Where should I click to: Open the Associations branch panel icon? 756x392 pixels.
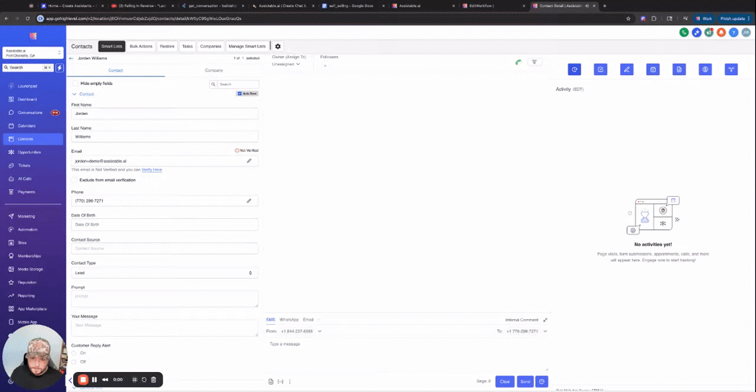click(731, 69)
